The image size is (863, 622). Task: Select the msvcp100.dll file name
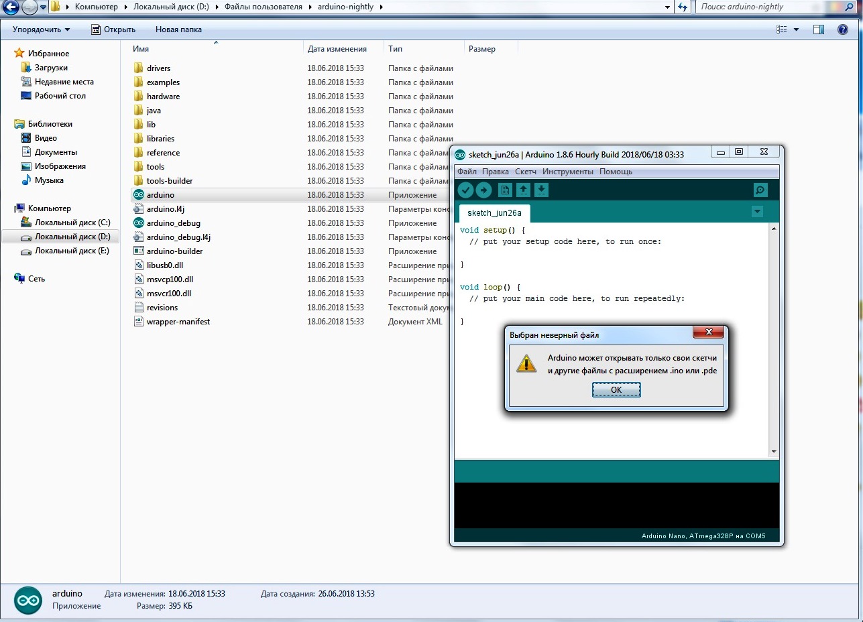(x=170, y=279)
